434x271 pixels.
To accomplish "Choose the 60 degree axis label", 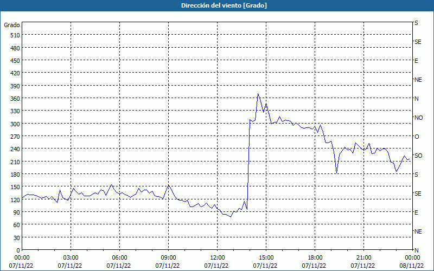I will pos(17,225).
